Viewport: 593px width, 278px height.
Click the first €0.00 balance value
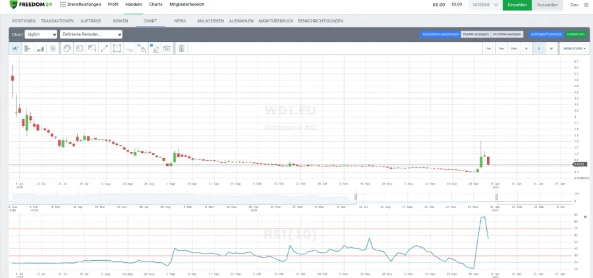(439, 5)
